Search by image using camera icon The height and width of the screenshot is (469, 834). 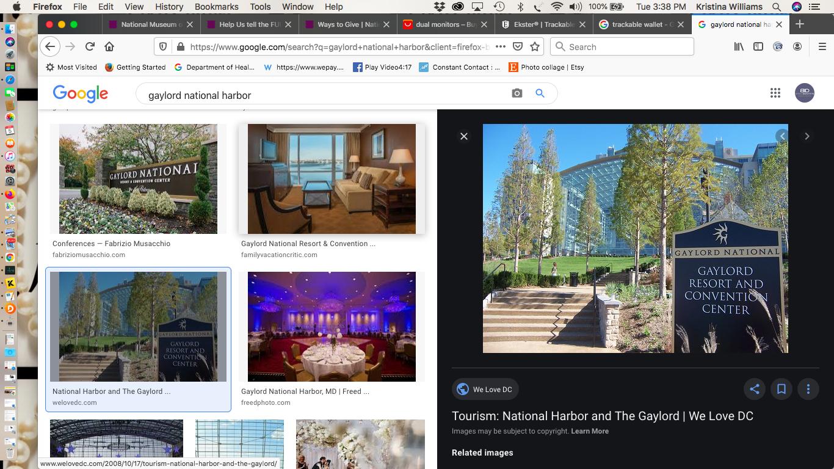click(517, 93)
